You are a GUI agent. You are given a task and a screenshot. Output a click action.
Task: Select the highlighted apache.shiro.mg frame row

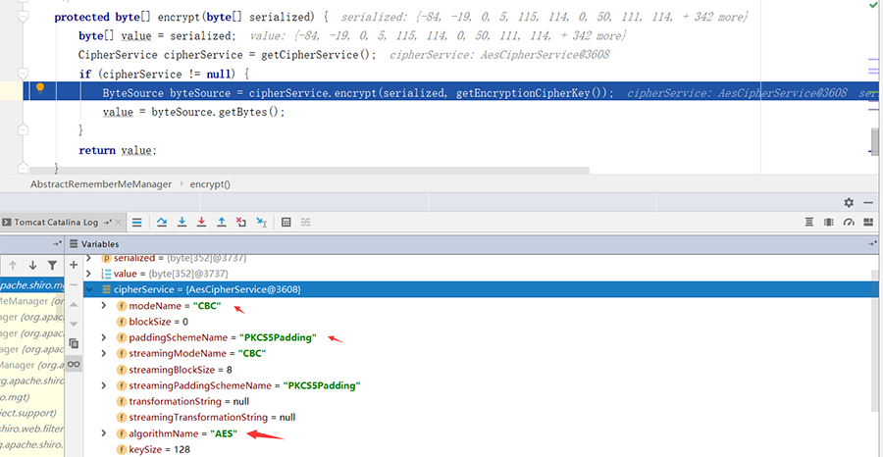[32, 285]
